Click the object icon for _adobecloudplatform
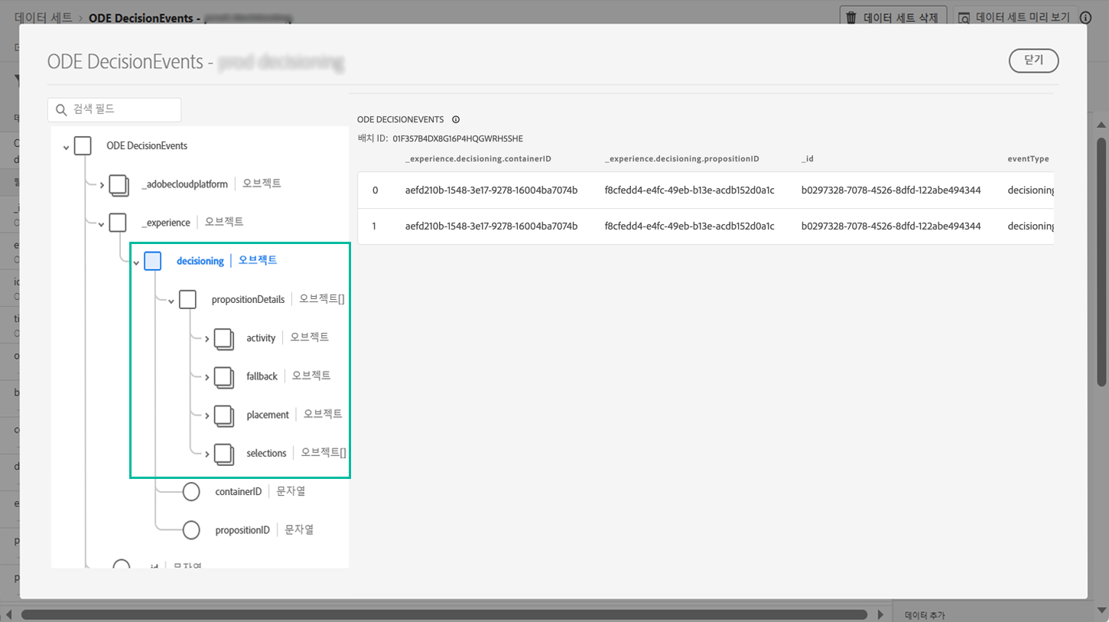Image resolution: width=1109 pixels, height=622 pixels. (119, 184)
